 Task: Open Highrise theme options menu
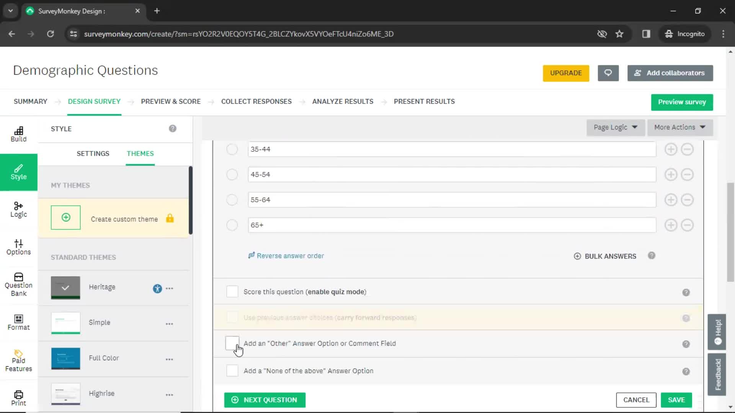coord(170,395)
